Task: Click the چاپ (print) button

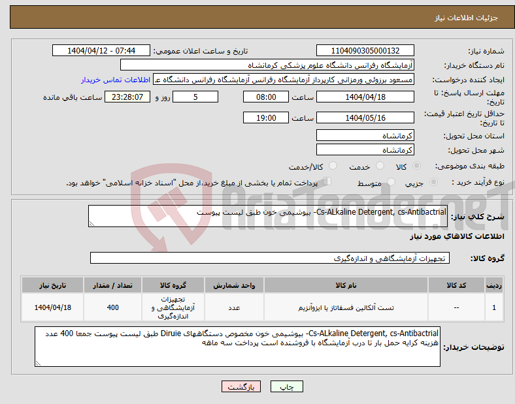Action: [x=286, y=386]
